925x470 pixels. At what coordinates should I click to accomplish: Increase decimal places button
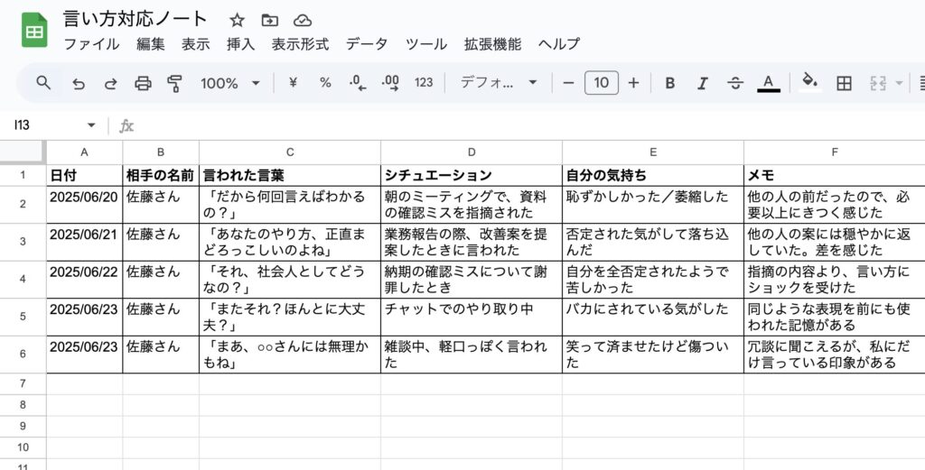(x=390, y=83)
